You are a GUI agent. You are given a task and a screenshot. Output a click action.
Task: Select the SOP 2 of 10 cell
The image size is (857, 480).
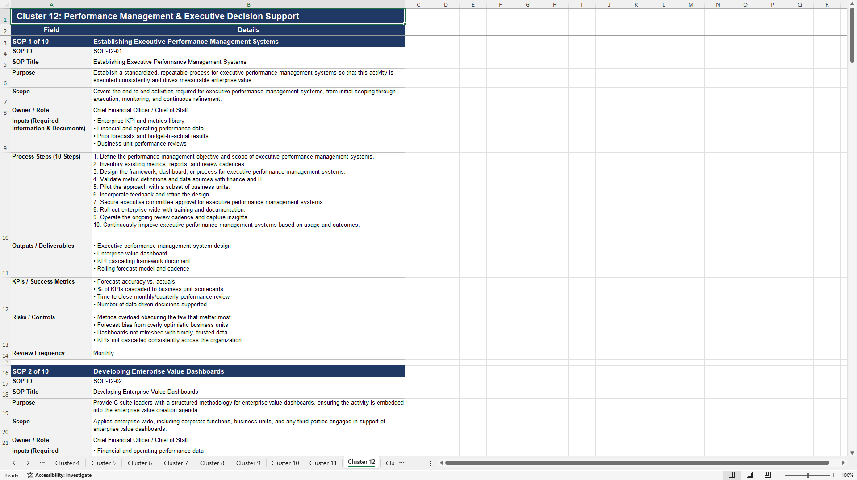(x=51, y=371)
